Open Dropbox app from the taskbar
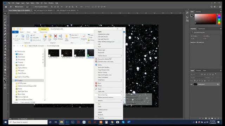This screenshot has width=225, height=126. pyautogui.click(x=84, y=122)
